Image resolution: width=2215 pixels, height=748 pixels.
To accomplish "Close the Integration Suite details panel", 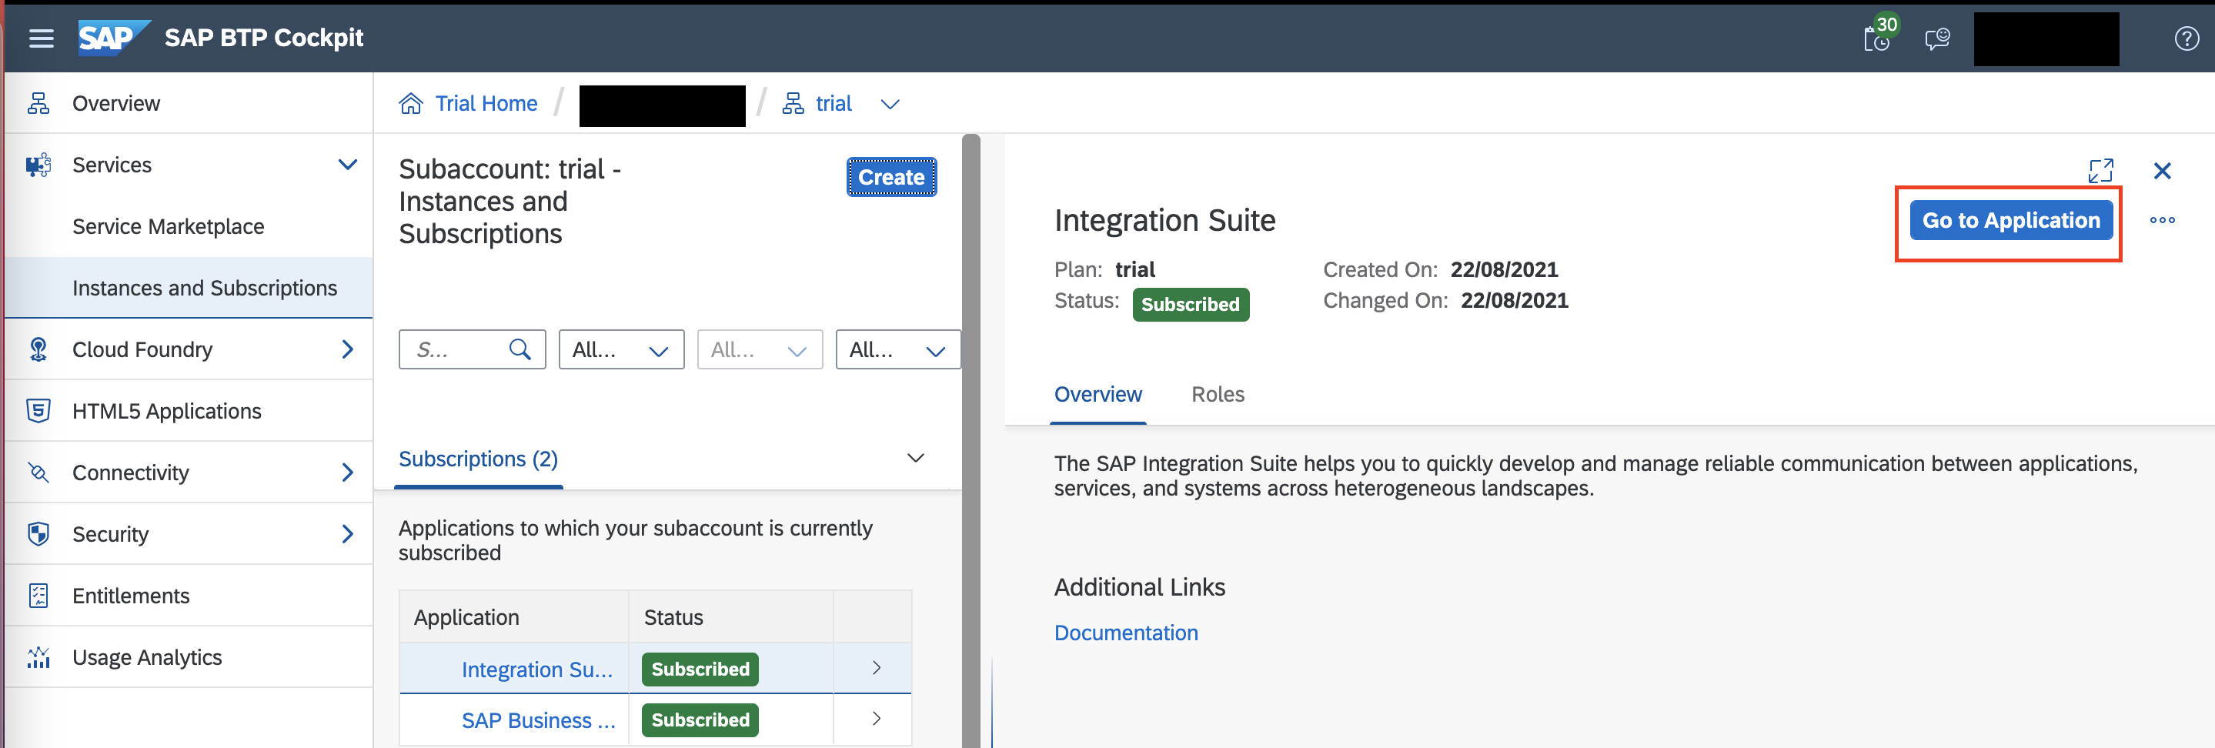I will pyautogui.click(x=2162, y=170).
